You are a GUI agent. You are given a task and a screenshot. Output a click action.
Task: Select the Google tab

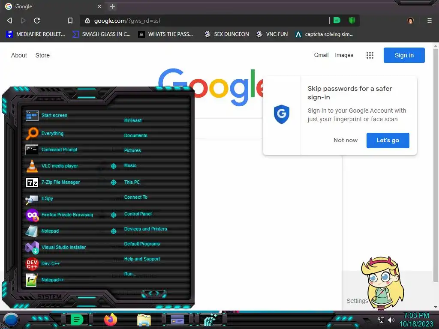[53, 6]
